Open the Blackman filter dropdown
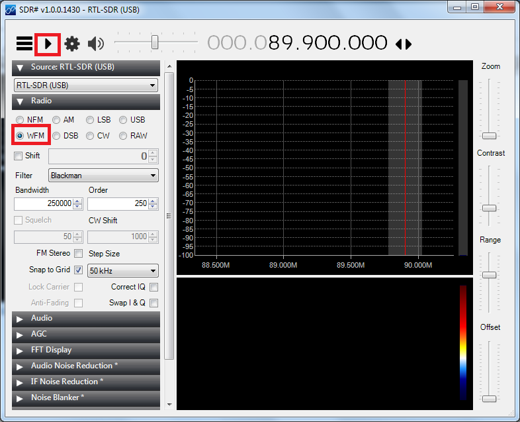Screen dimensions: 520x422 point(103,176)
